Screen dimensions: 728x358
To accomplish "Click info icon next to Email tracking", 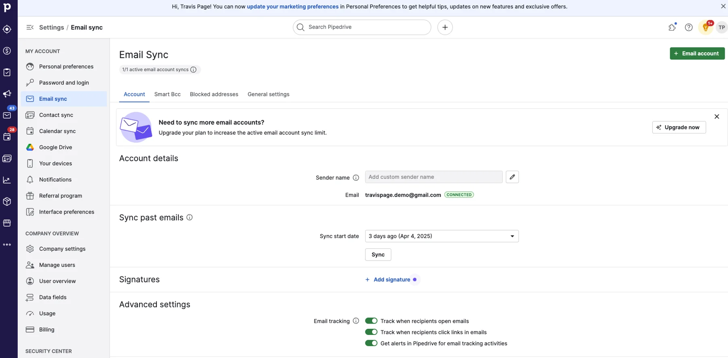I will (x=356, y=321).
